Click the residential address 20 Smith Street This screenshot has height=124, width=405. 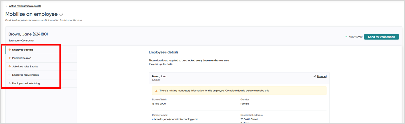click(x=250, y=119)
